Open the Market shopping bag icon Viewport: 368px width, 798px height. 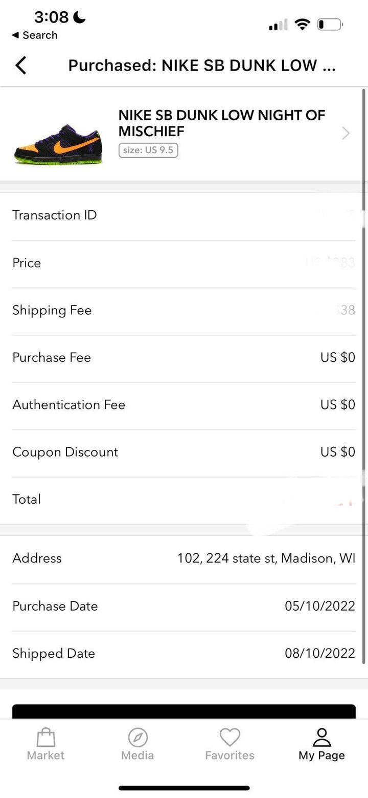pos(45,738)
